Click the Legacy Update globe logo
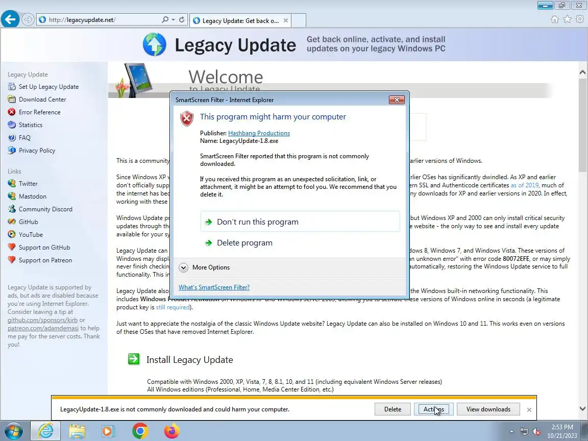Screen dimensions: 588x441 154,44
